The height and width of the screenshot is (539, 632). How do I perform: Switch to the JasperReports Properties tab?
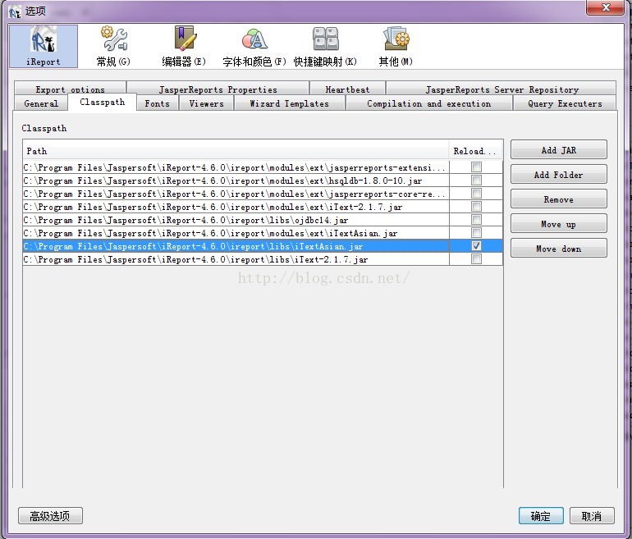point(218,89)
